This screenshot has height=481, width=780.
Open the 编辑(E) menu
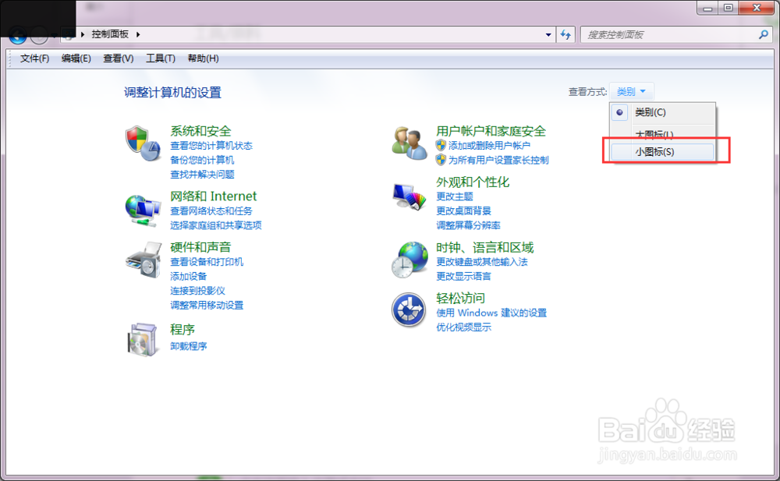click(76, 58)
